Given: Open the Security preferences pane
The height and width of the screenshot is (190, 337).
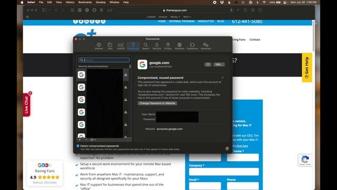Looking at the screenshot, I should pos(157,46).
